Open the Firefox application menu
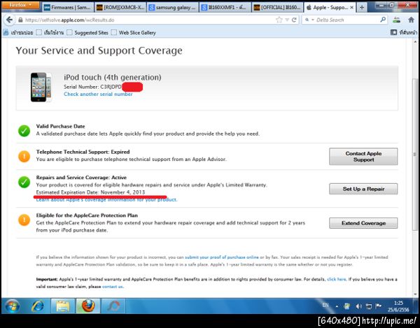 pyautogui.click(x=20, y=5)
